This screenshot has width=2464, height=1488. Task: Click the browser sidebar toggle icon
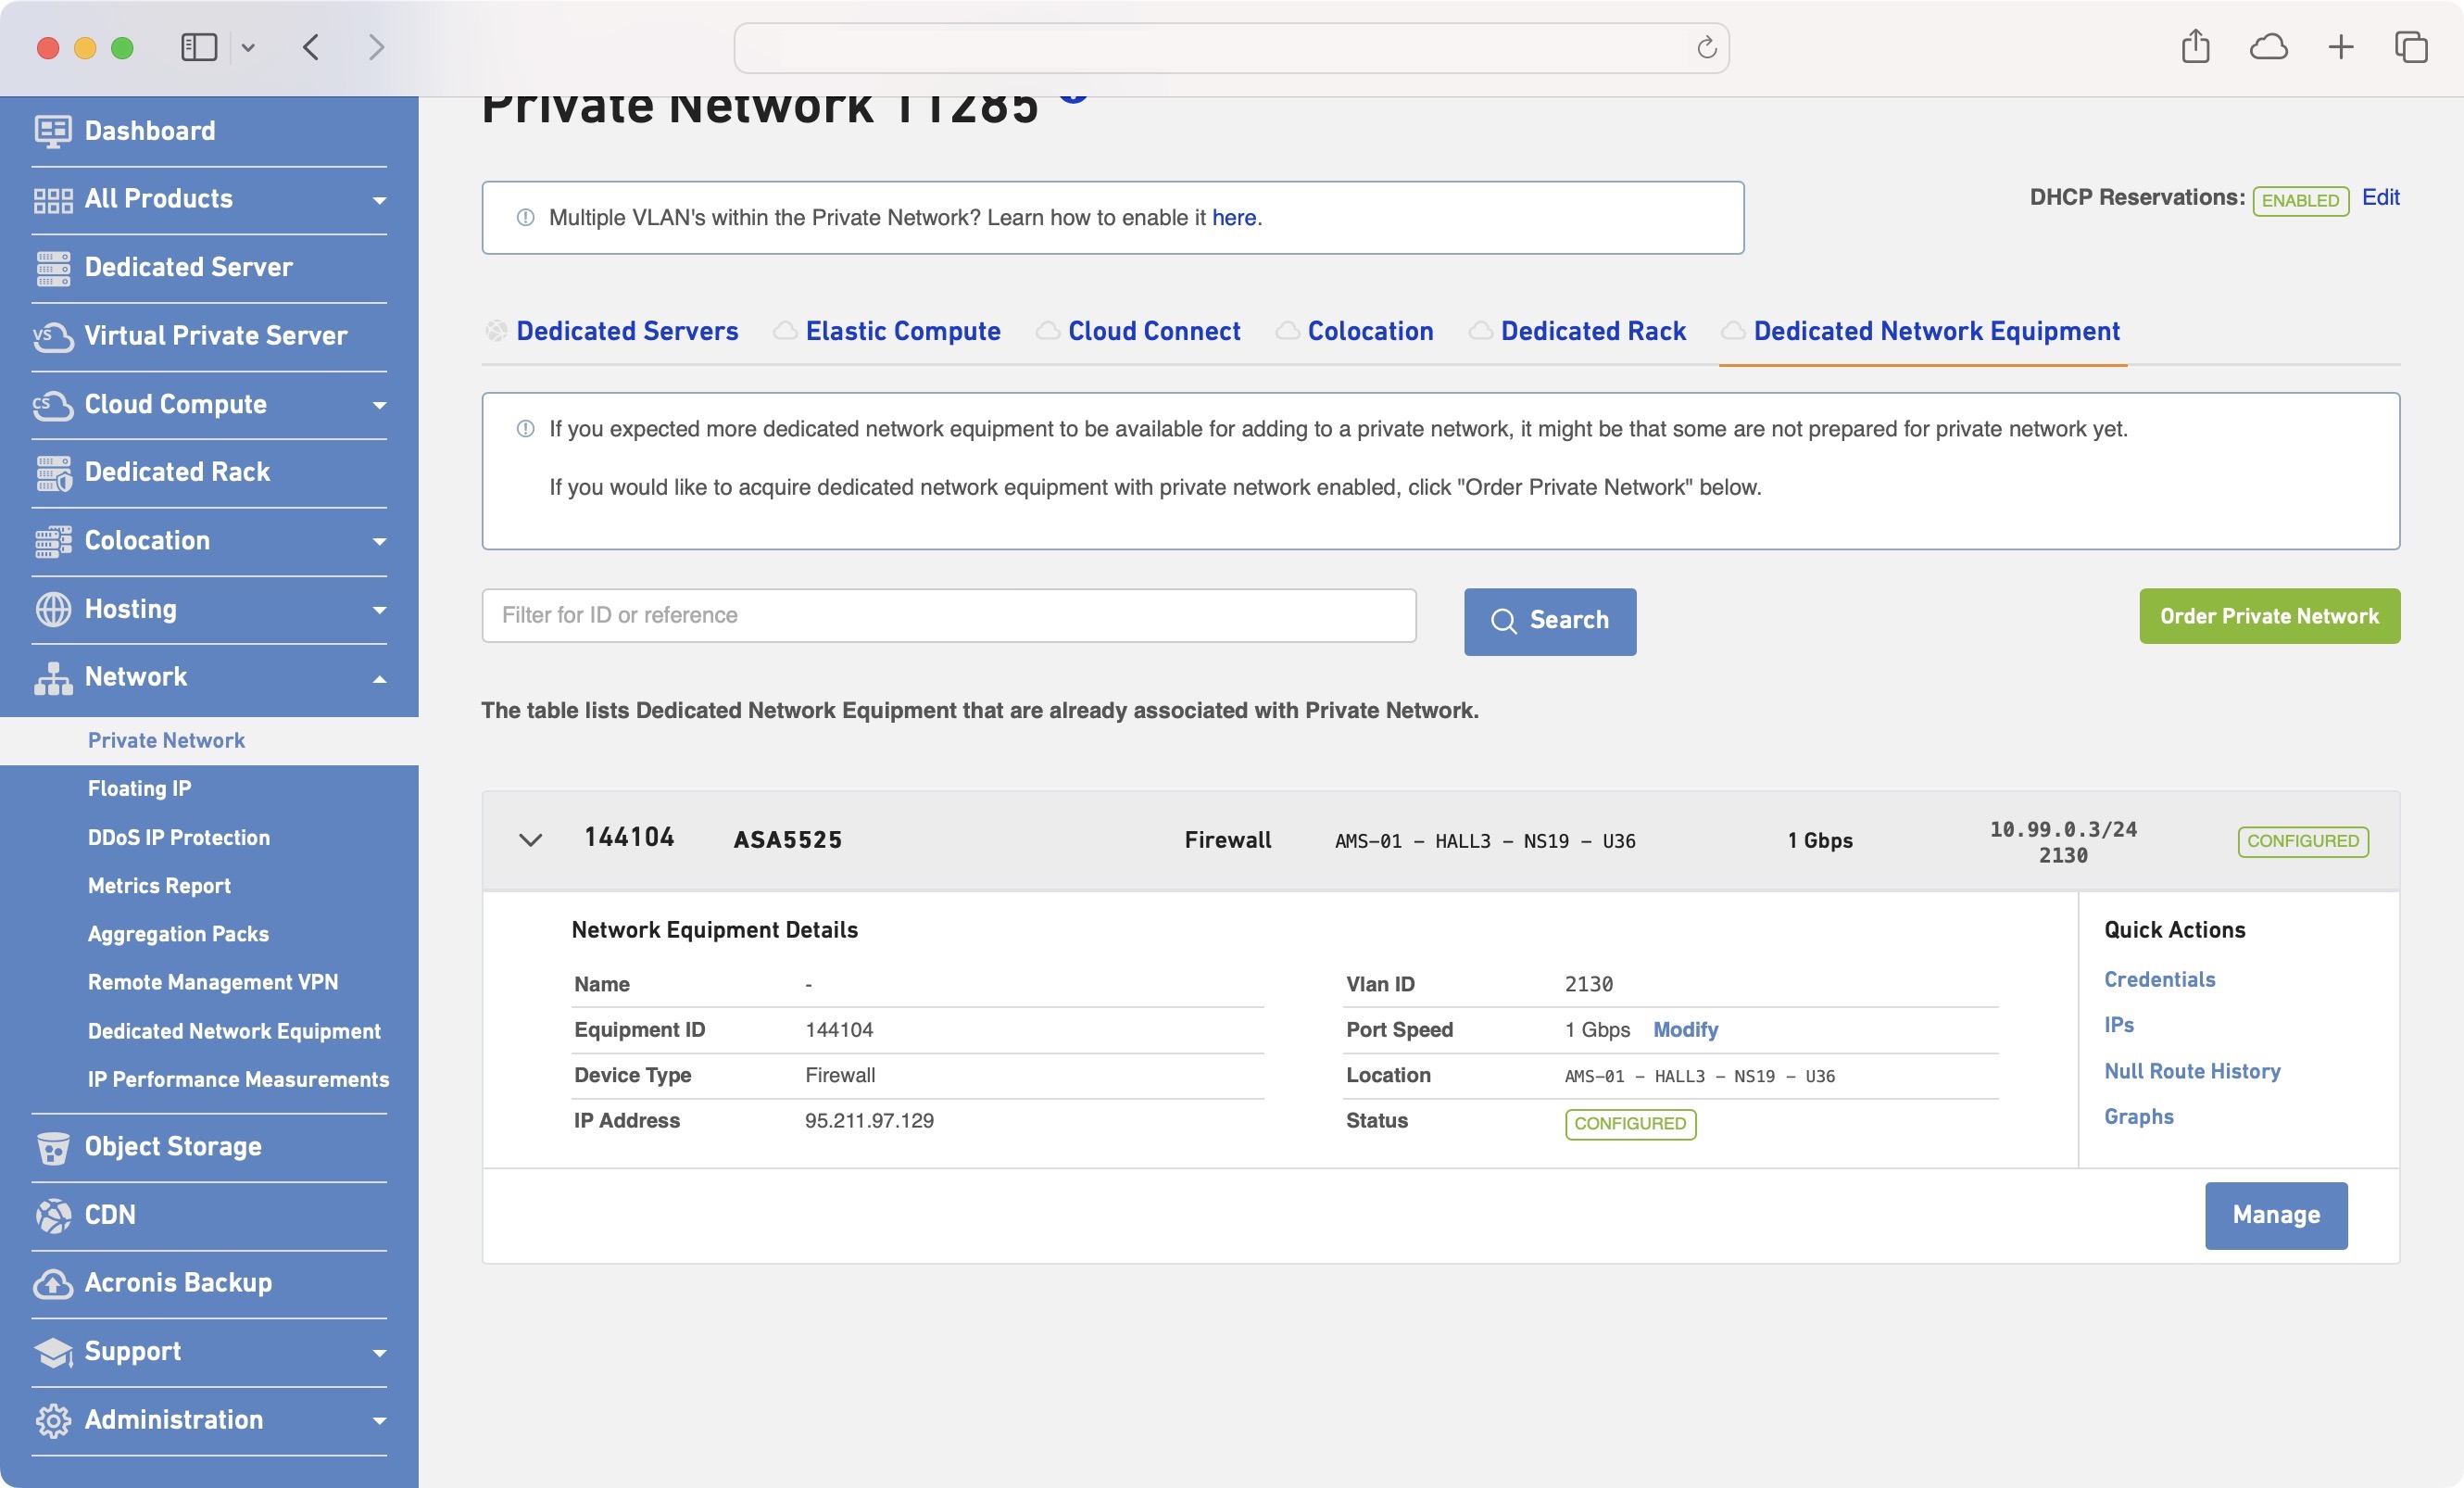click(x=199, y=47)
